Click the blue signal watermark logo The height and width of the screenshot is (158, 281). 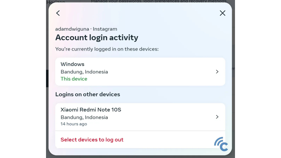(x=221, y=144)
